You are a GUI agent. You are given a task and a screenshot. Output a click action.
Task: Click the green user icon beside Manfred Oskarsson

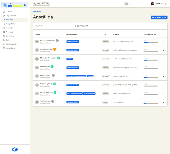click(58, 58)
